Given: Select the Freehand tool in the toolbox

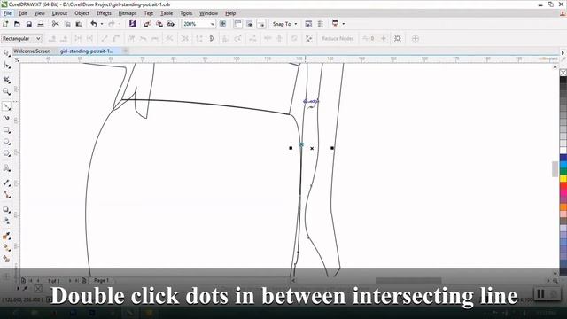Looking at the screenshot, I should point(6,106).
